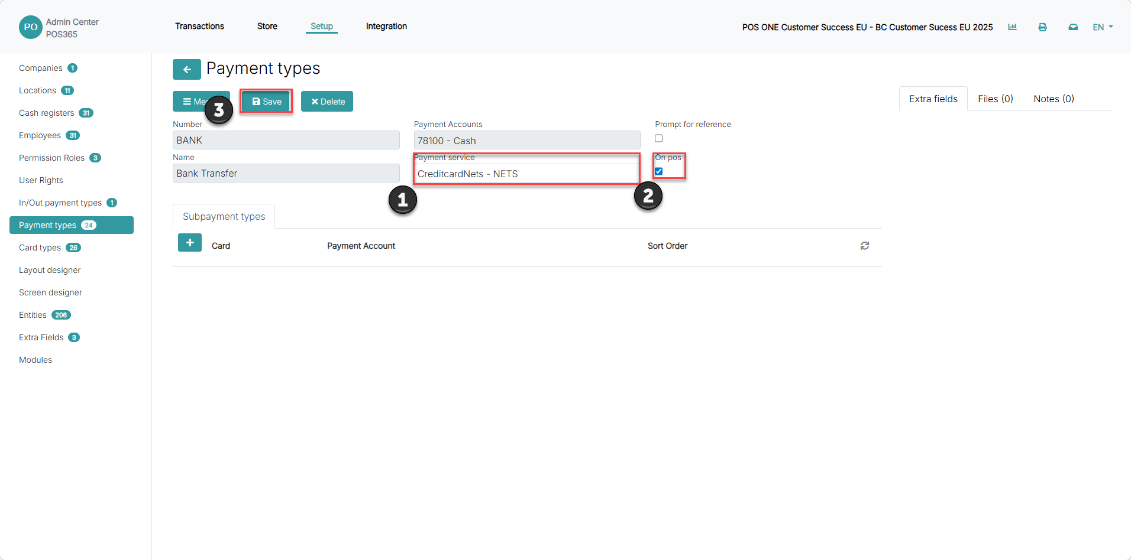Open the Payment Accounts field

pos(527,141)
